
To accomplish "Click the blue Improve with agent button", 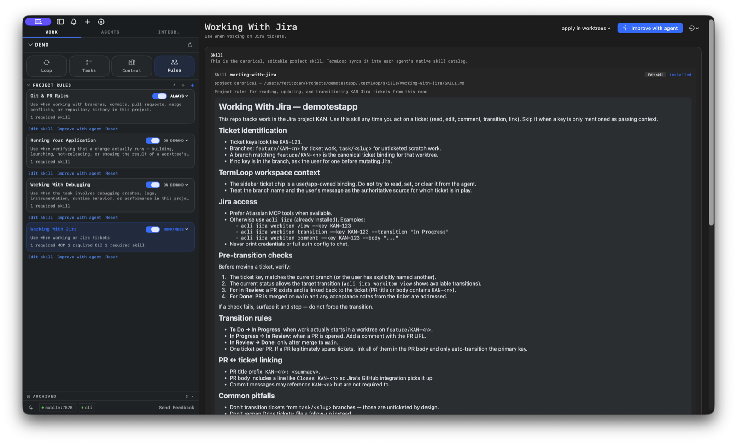I will click(x=650, y=28).
